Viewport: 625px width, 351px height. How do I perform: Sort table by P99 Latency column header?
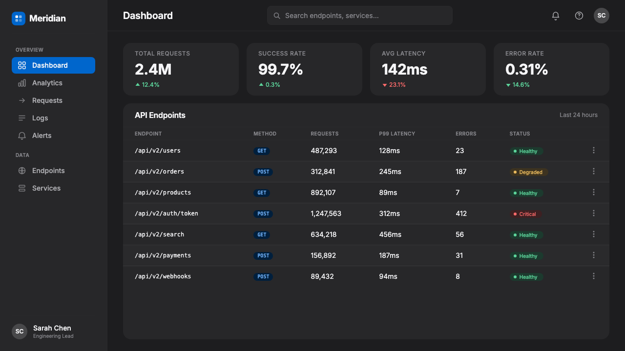point(397,134)
